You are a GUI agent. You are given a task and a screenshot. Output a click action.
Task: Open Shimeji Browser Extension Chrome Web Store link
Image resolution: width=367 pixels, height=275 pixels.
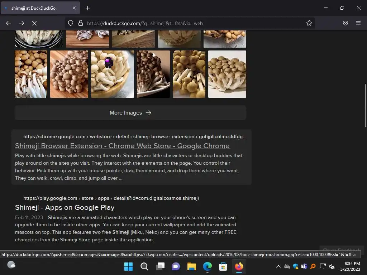(122, 146)
